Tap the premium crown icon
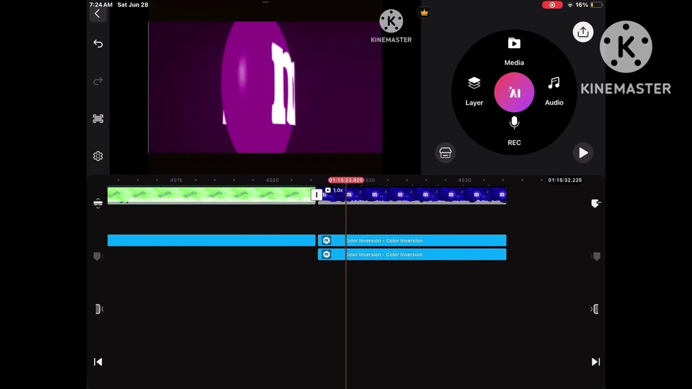The image size is (692, 389). pyautogui.click(x=424, y=12)
